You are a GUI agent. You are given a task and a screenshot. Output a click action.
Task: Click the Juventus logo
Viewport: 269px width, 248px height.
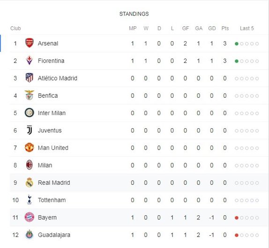click(x=30, y=130)
